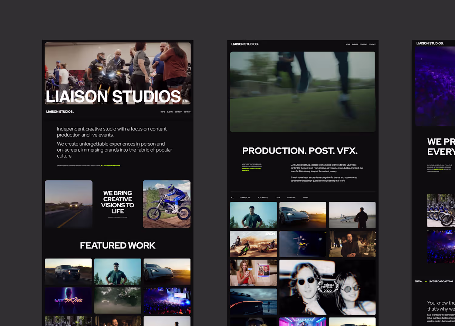This screenshot has width=455, height=326.
Task: Click Home link in left page navigation
Action: click(x=163, y=112)
